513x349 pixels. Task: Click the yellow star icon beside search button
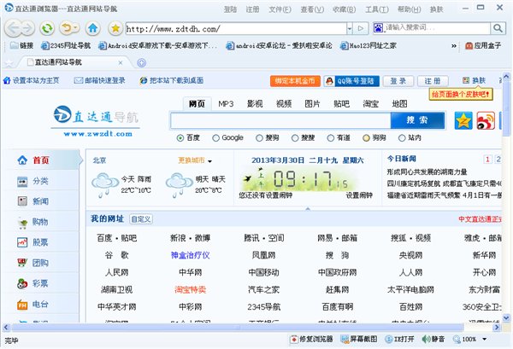(x=463, y=120)
